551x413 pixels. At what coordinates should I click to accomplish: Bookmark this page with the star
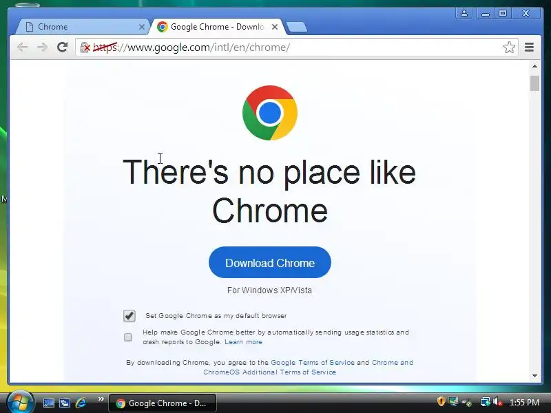tap(509, 47)
